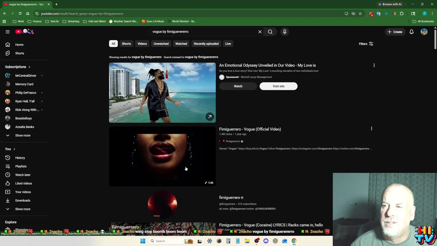Screen dimensions: 437x246
Task: Open the Vogue Official Video thumbnail
Action: 162,156
